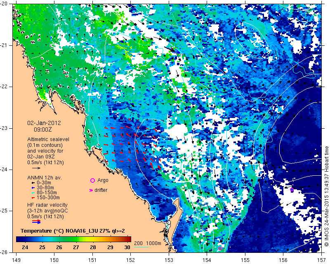This screenshot has height=264, width=330.
Task: Click the yellow colorbar section at 28
Action: (93, 239)
